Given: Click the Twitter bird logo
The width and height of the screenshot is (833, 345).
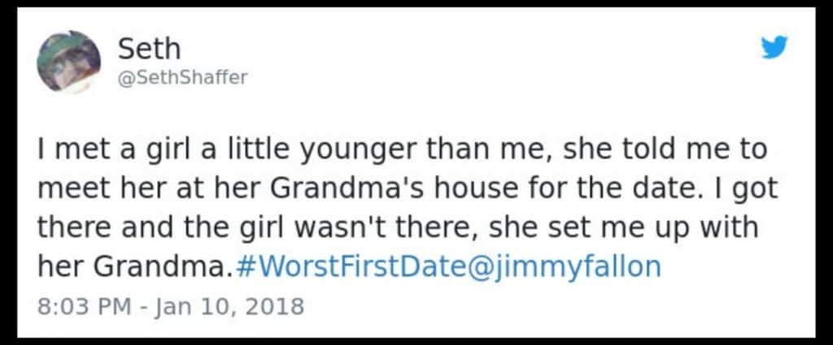Looking at the screenshot, I should [x=774, y=49].
